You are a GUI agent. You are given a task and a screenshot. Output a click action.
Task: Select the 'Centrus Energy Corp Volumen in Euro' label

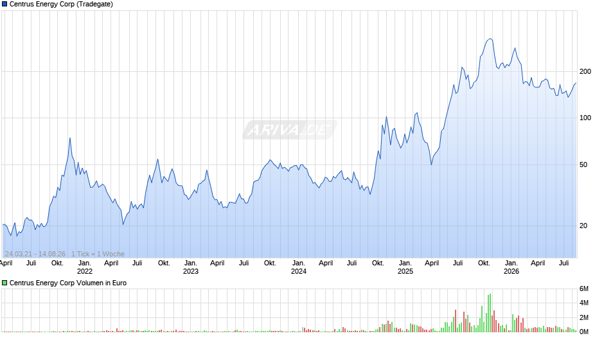(x=68, y=283)
